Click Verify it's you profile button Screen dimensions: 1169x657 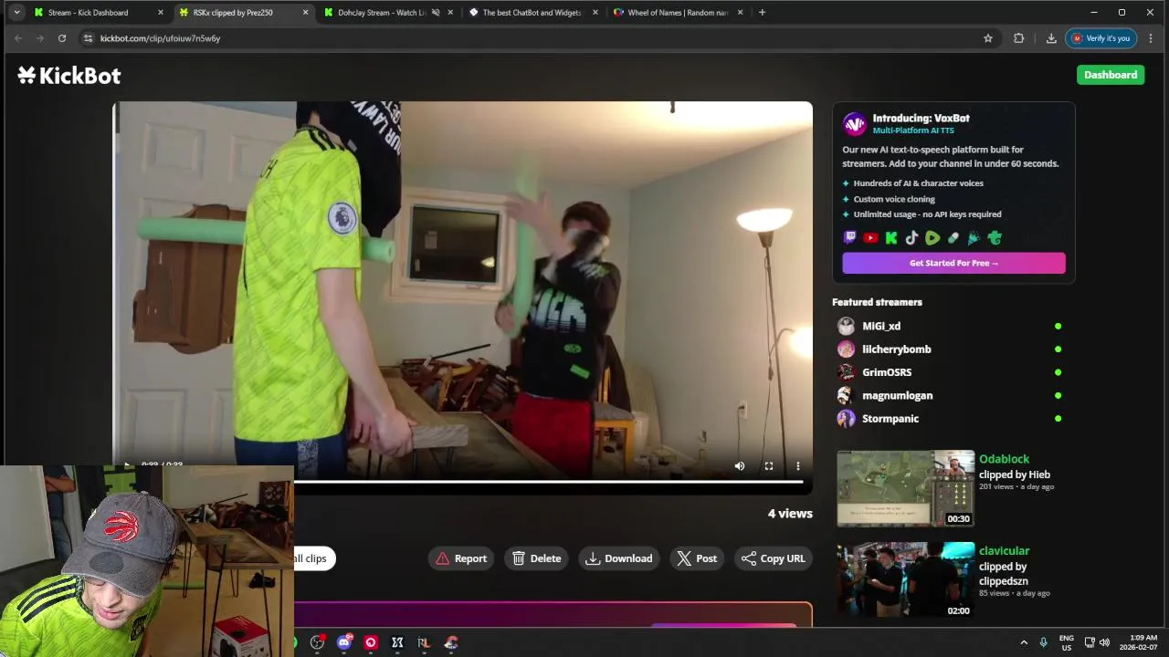(1101, 38)
